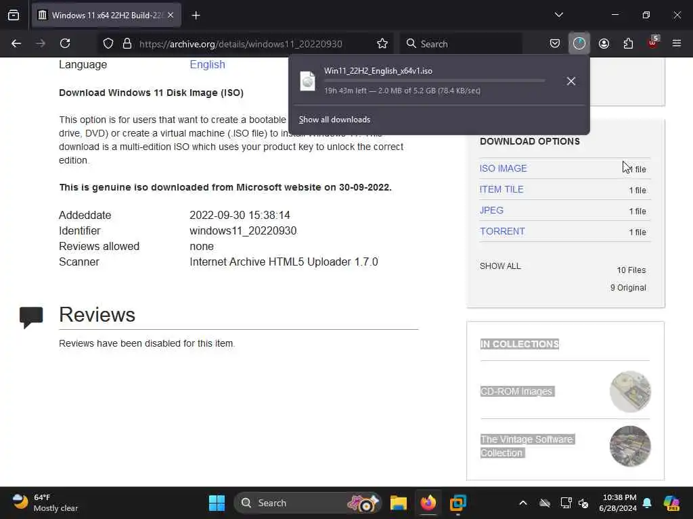Screen dimensions: 693x519
Task: Focus the archive.org URL address field
Action: [241, 44]
